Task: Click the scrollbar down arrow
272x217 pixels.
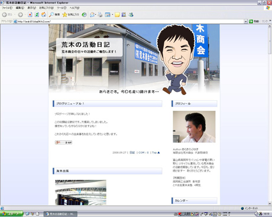Action: [x=270, y=203]
